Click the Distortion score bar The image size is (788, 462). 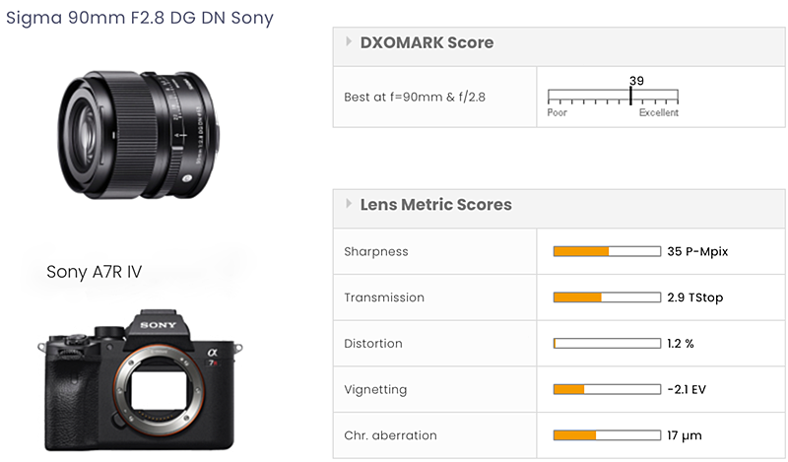(607, 344)
